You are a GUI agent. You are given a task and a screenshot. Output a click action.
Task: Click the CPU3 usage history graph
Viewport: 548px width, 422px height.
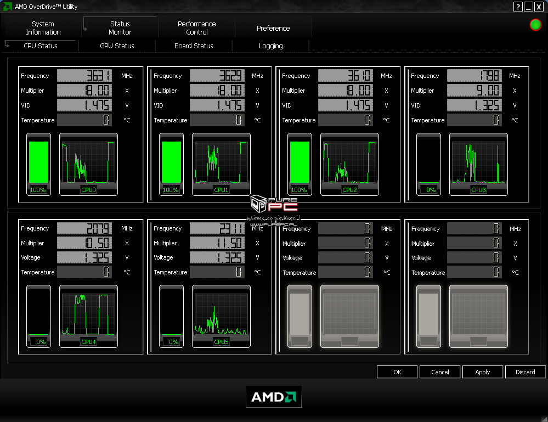tap(478, 164)
